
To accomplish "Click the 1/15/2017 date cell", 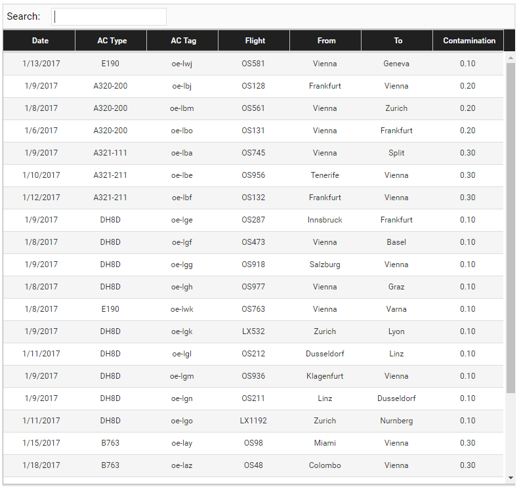I will click(41, 443).
